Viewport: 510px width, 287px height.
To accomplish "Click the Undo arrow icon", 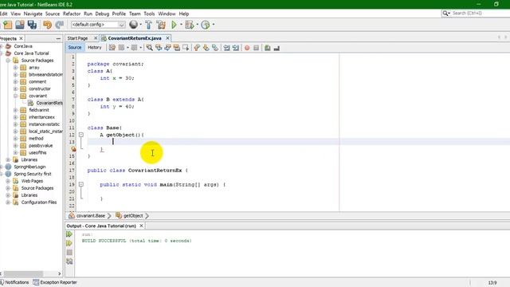I will coord(48,25).
